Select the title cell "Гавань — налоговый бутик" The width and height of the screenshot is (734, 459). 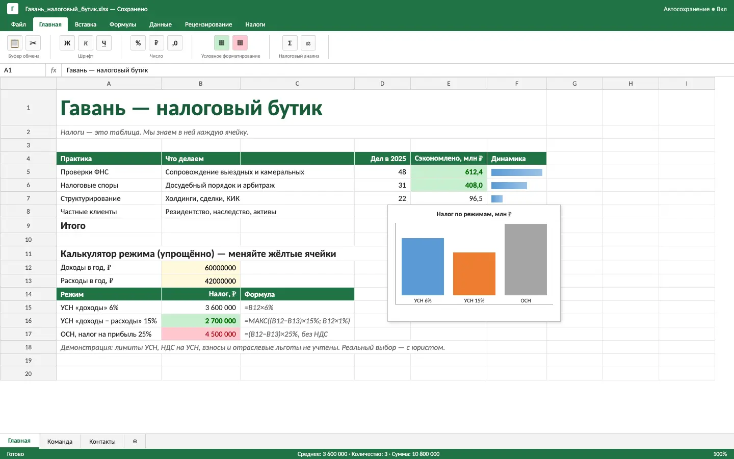point(301,108)
